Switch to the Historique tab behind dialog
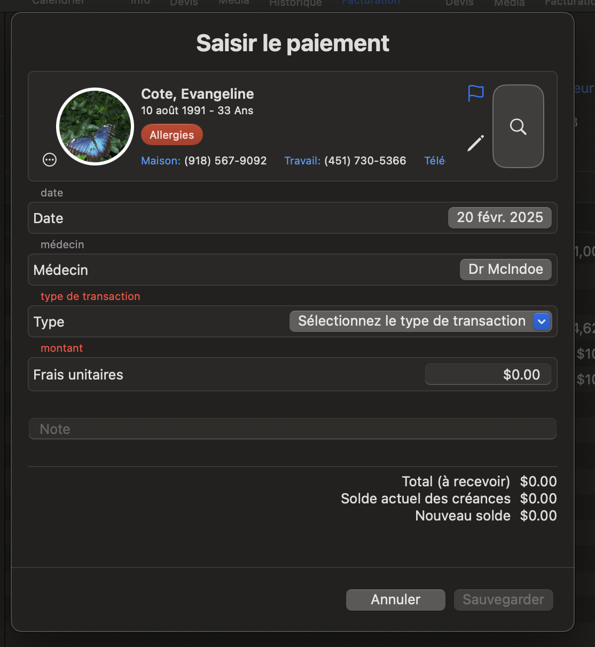Viewport: 595px width, 647px height. pyautogui.click(x=295, y=3)
